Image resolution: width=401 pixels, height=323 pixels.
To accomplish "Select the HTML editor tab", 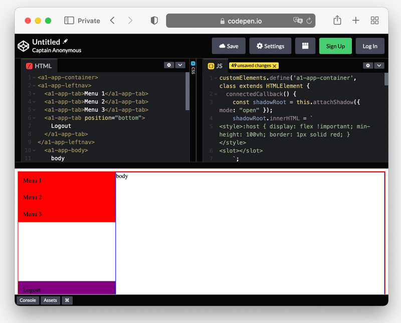I will [x=39, y=66].
